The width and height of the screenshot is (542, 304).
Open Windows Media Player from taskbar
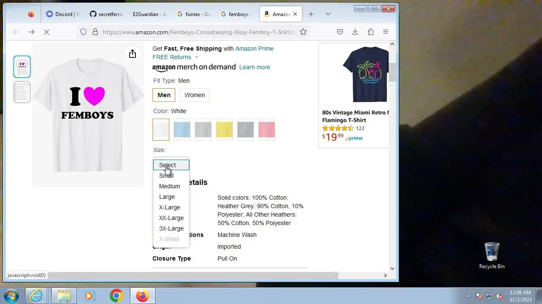[89, 296]
